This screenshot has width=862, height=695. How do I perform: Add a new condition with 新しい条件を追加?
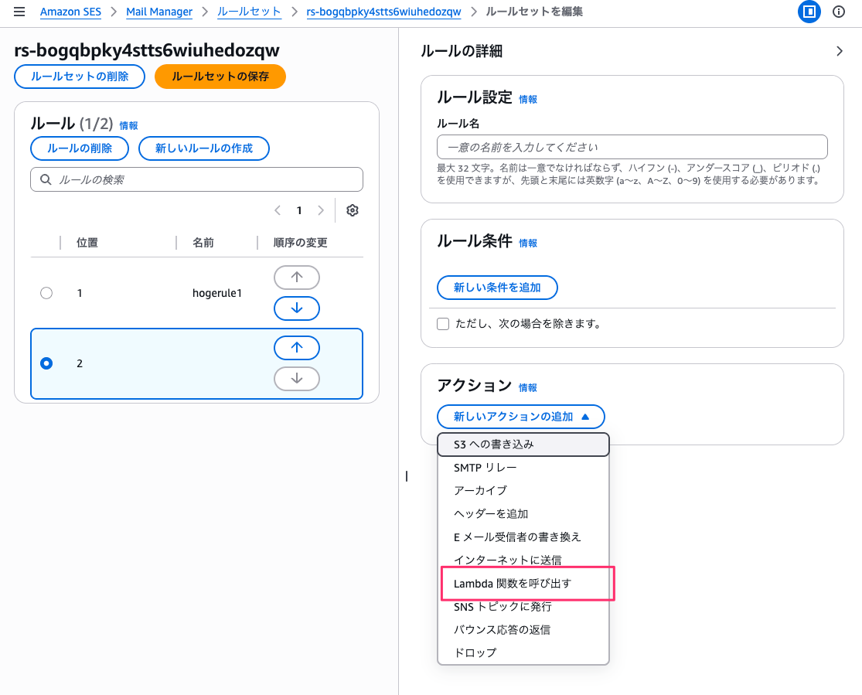[x=497, y=288]
